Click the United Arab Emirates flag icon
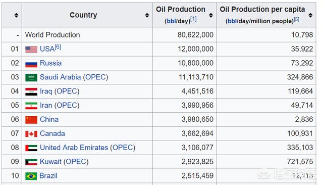Image resolution: width=323 pixels, height=185 pixels. [x=31, y=148]
